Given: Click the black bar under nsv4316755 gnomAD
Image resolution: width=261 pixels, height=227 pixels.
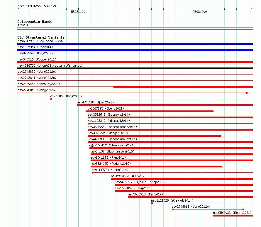Looking at the screenshot, I should [x=135, y=68].
